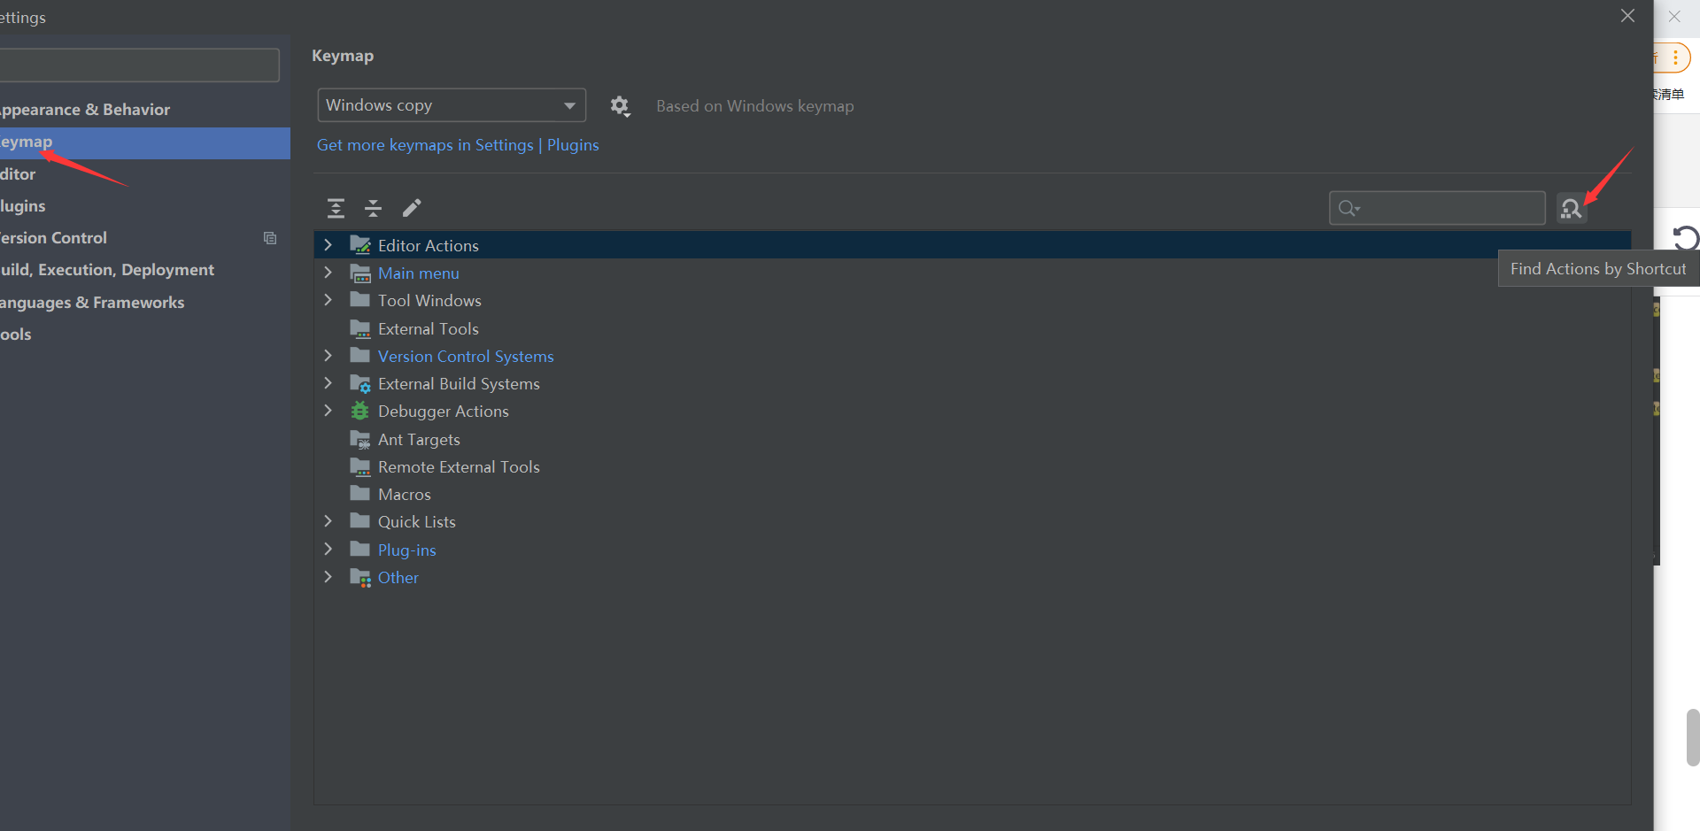The height and width of the screenshot is (831, 1700).
Task: Close the Settings dialog
Action: [x=1627, y=16]
